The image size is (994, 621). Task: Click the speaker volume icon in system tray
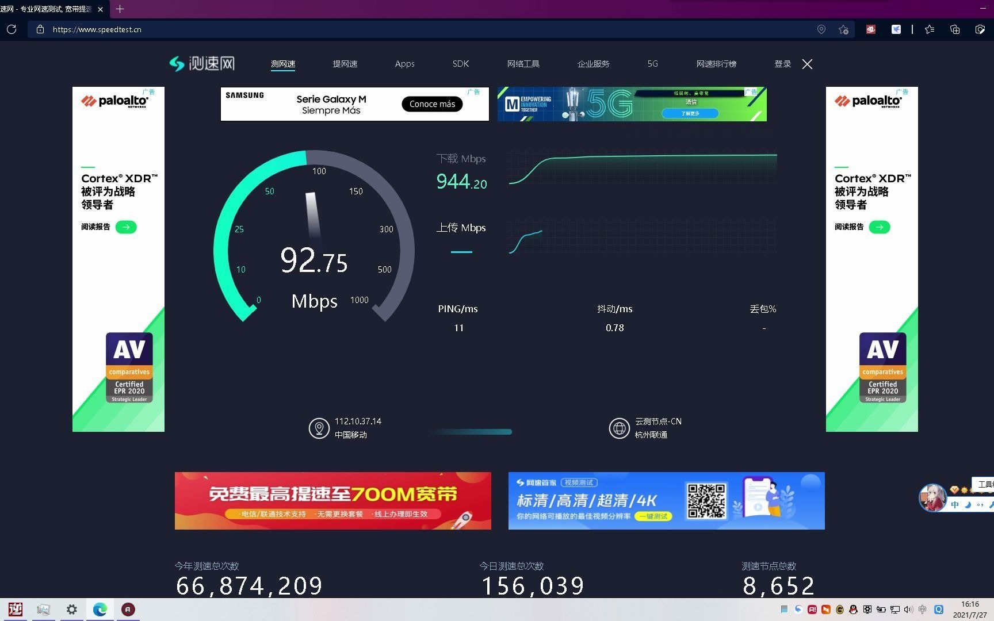click(x=909, y=609)
